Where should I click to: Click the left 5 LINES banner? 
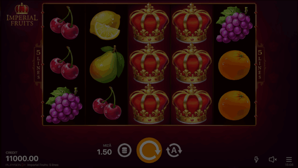pos(38,64)
